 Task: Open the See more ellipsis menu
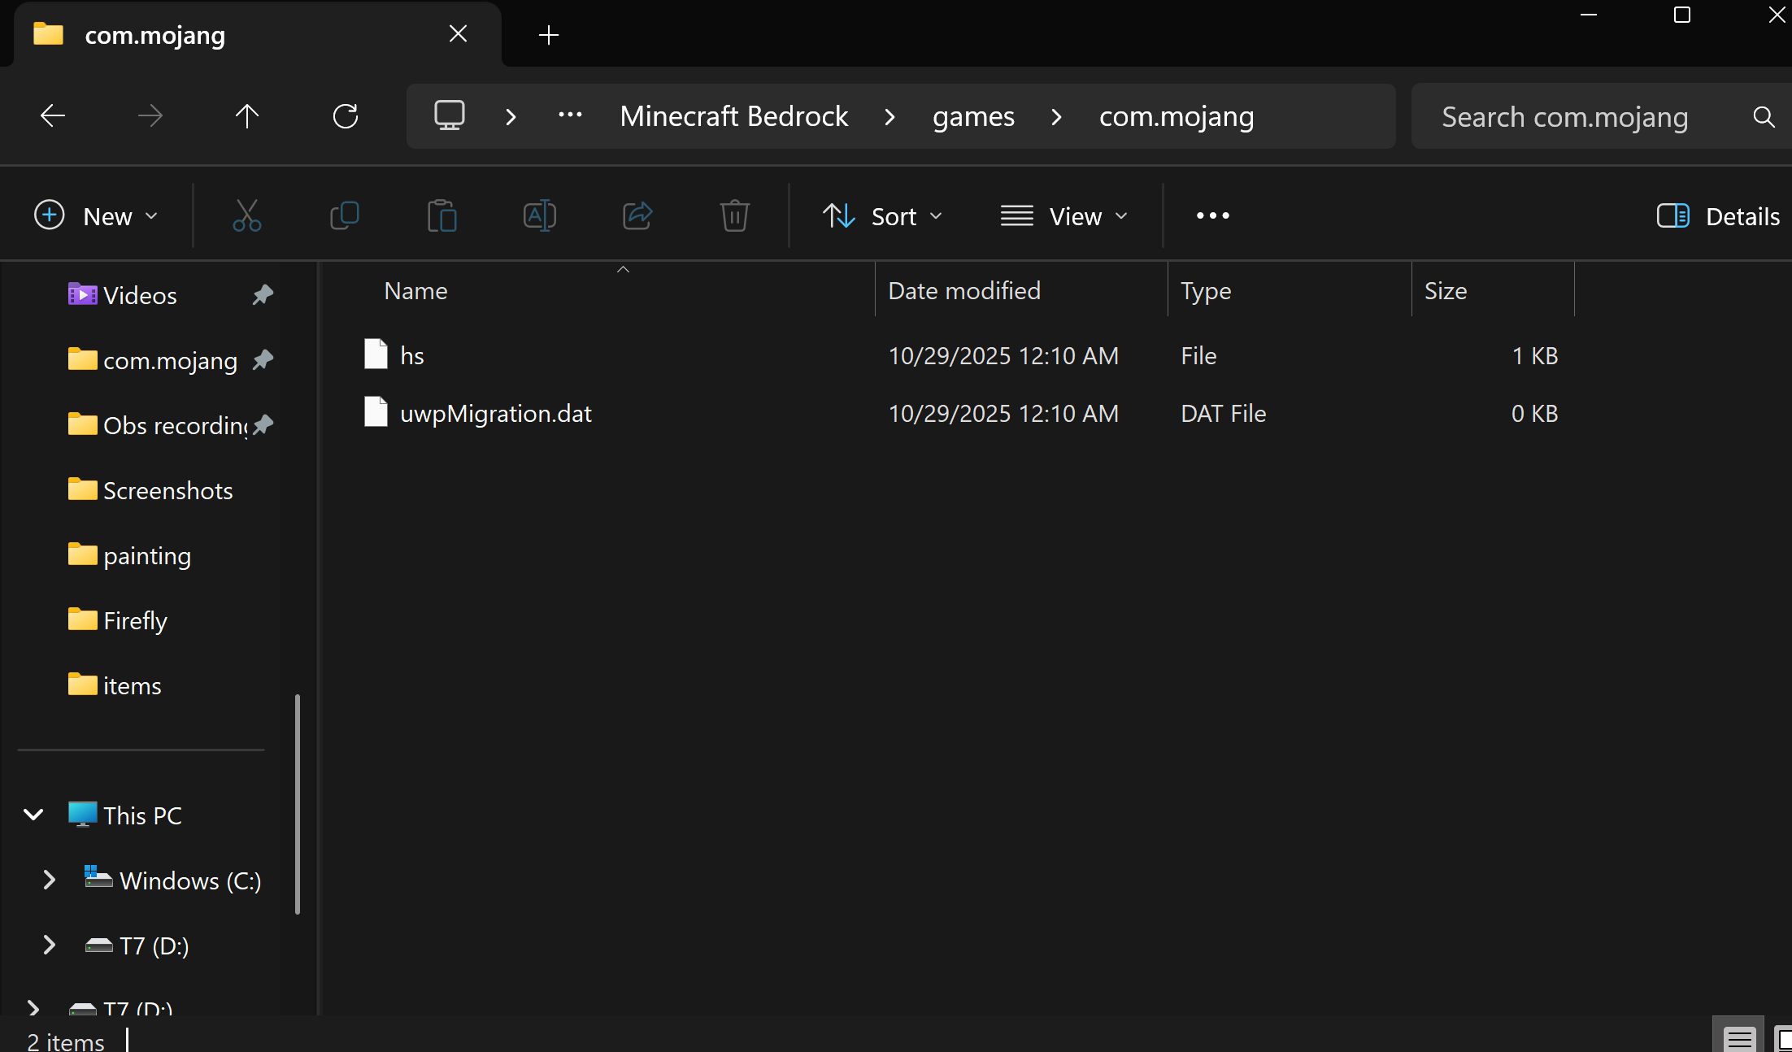(x=1212, y=216)
